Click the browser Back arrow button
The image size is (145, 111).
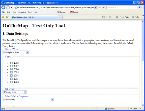pos(3,7)
